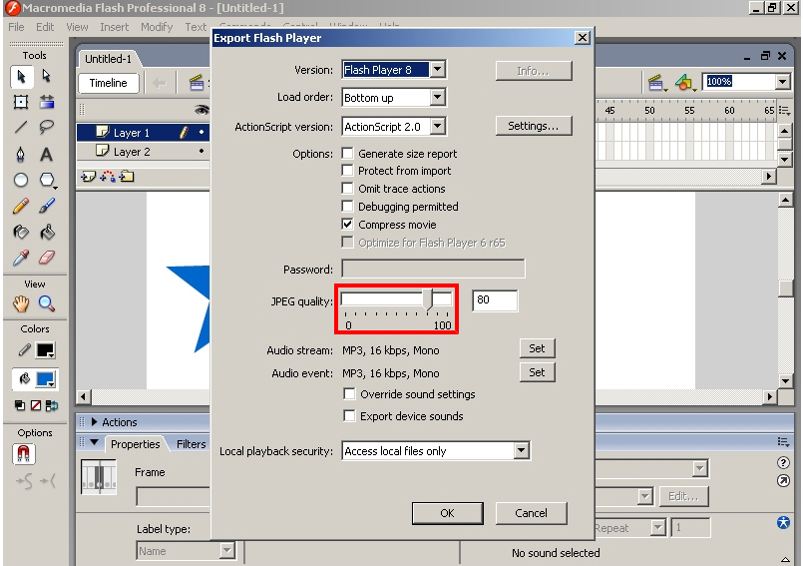Screen dimensions: 803x566
Task: Click the No Color icon
Action: pyautogui.click(x=36, y=405)
